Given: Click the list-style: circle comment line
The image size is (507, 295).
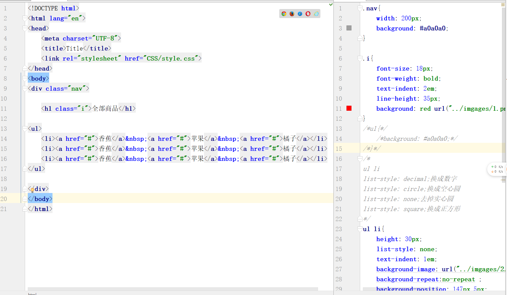Looking at the screenshot, I should click(x=412, y=189).
